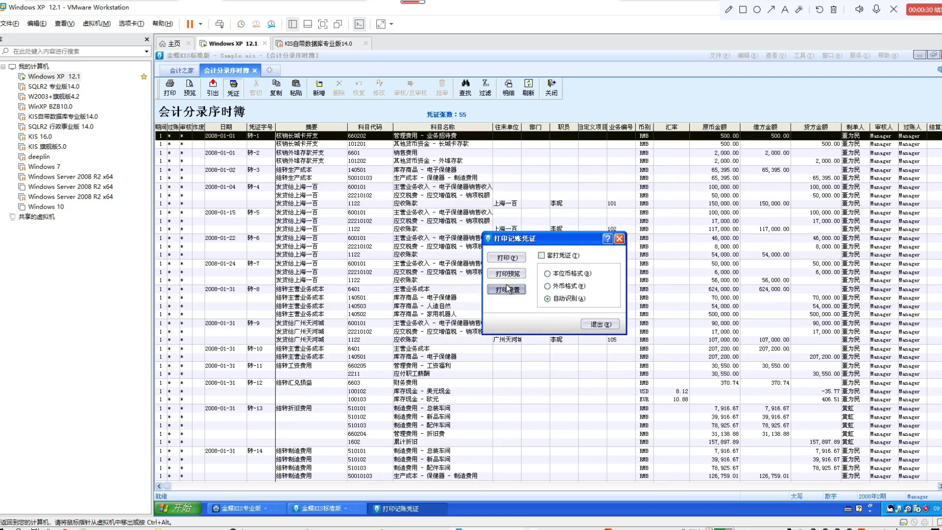Open dropdown beside VMware stretch guest icon
942x530 pixels.
(x=391, y=24)
